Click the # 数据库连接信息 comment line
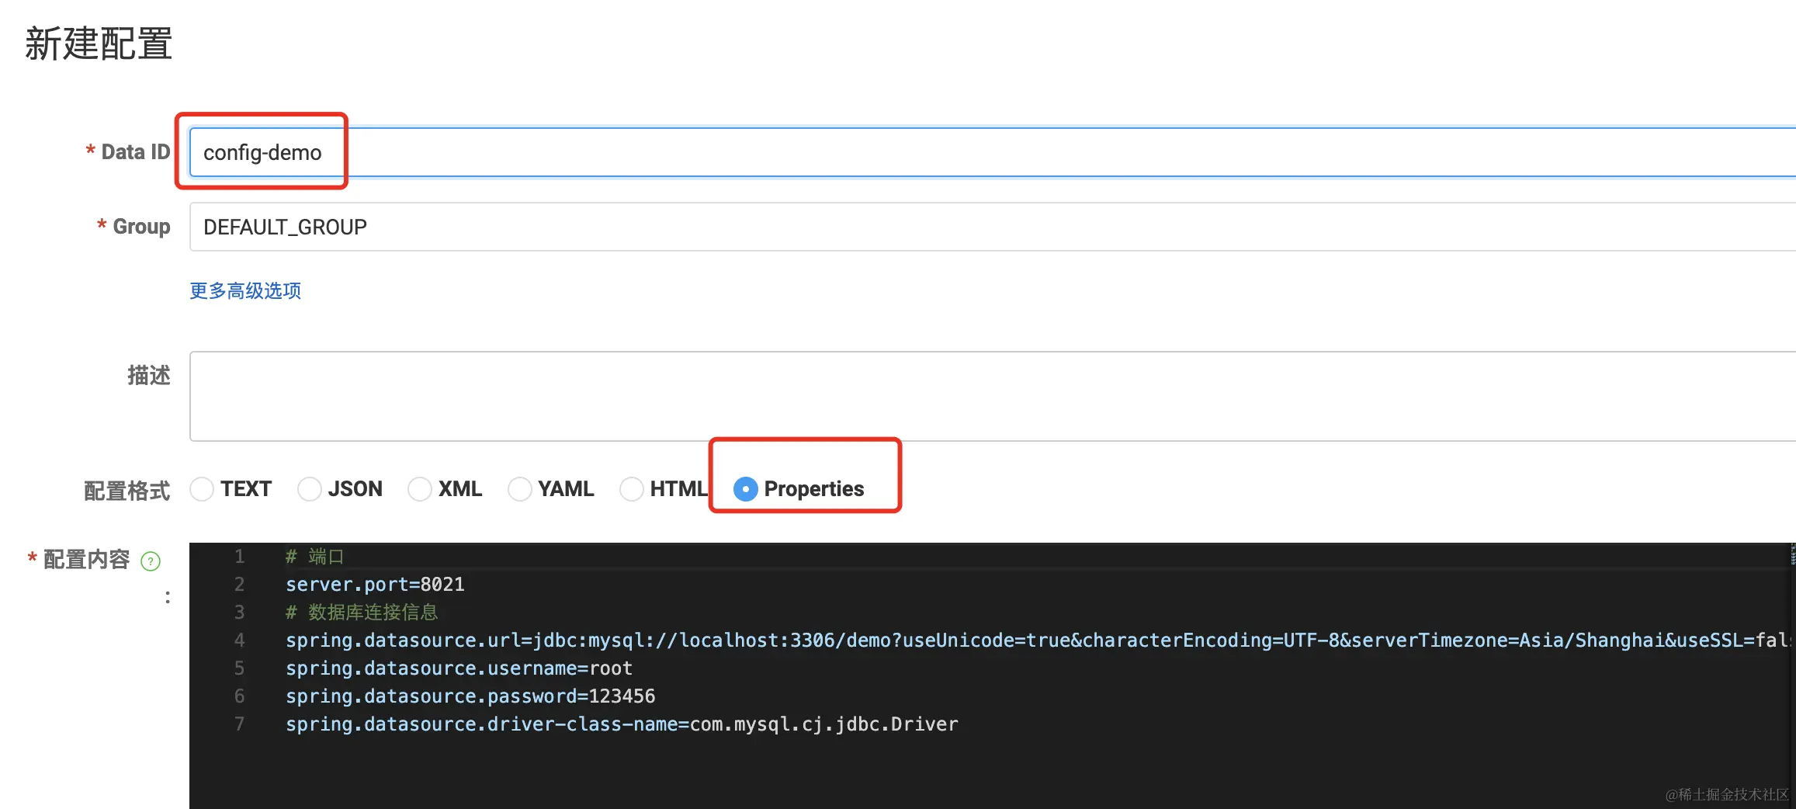This screenshot has height=809, width=1796. pyautogui.click(x=362, y=612)
